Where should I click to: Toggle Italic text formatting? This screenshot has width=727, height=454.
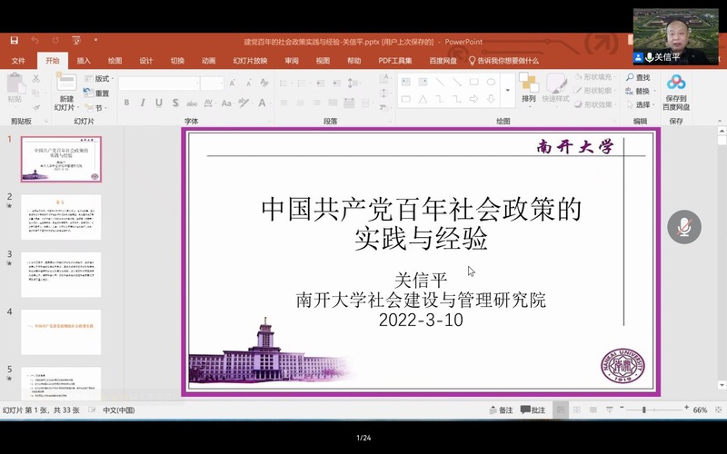click(x=143, y=103)
